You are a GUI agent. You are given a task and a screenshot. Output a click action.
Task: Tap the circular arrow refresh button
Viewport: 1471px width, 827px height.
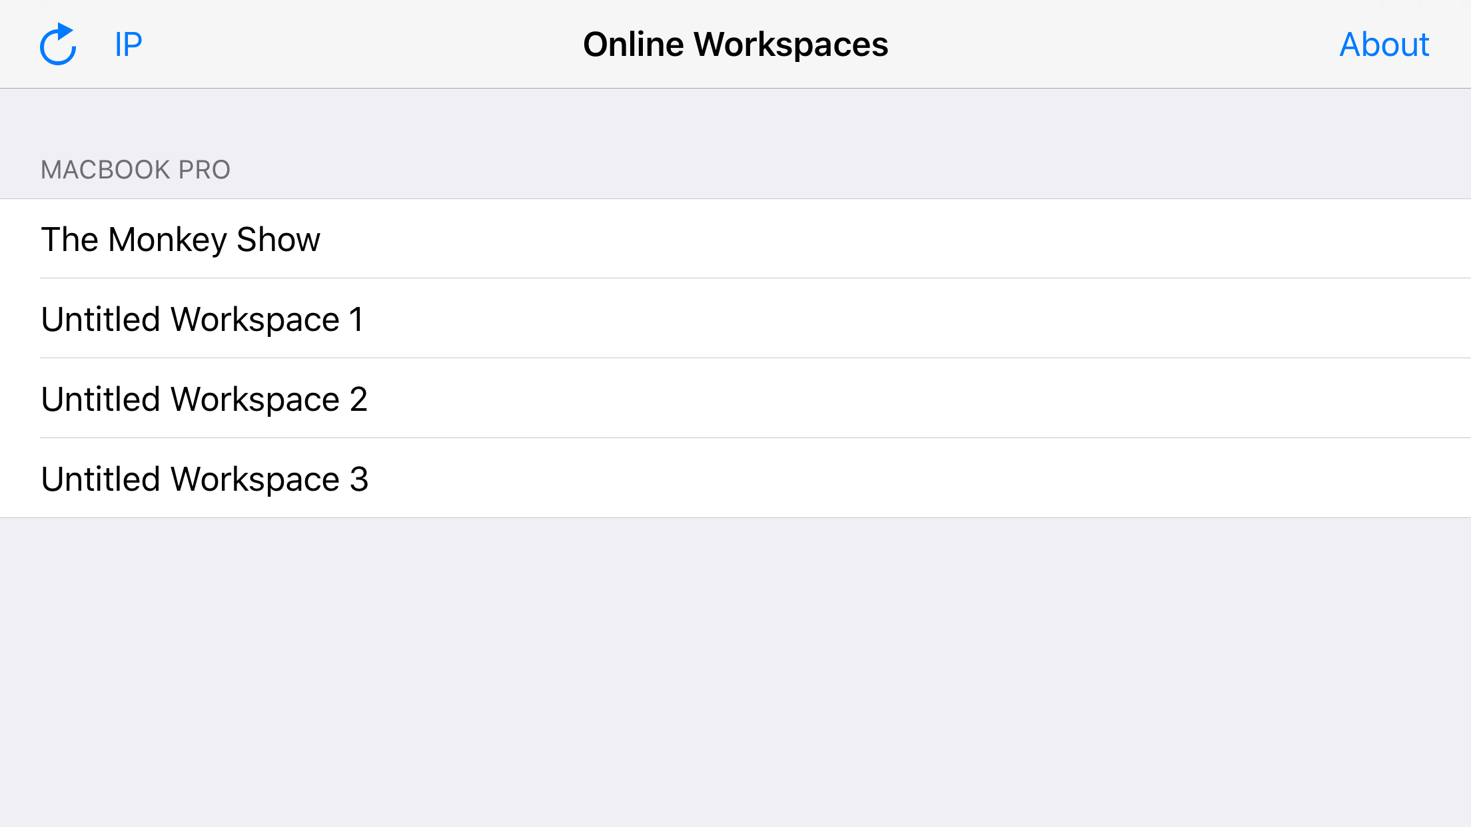[x=59, y=45]
